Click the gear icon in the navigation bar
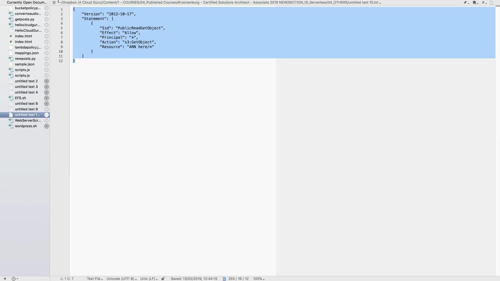 pos(54,3)
